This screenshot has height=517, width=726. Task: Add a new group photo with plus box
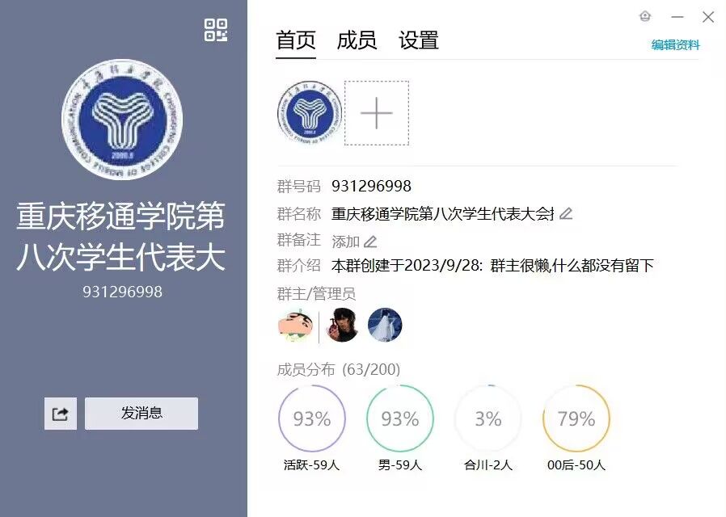point(377,113)
